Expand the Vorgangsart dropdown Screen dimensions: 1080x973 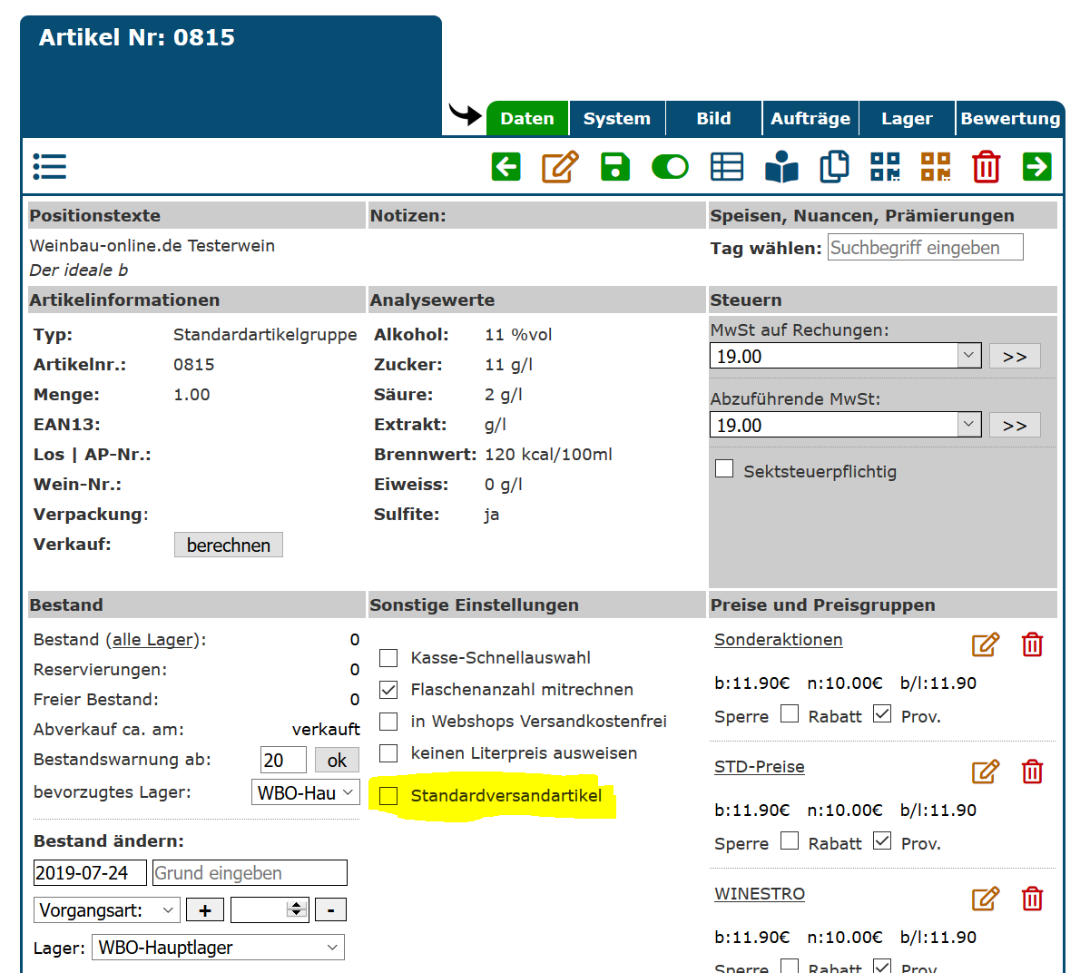(106, 910)
